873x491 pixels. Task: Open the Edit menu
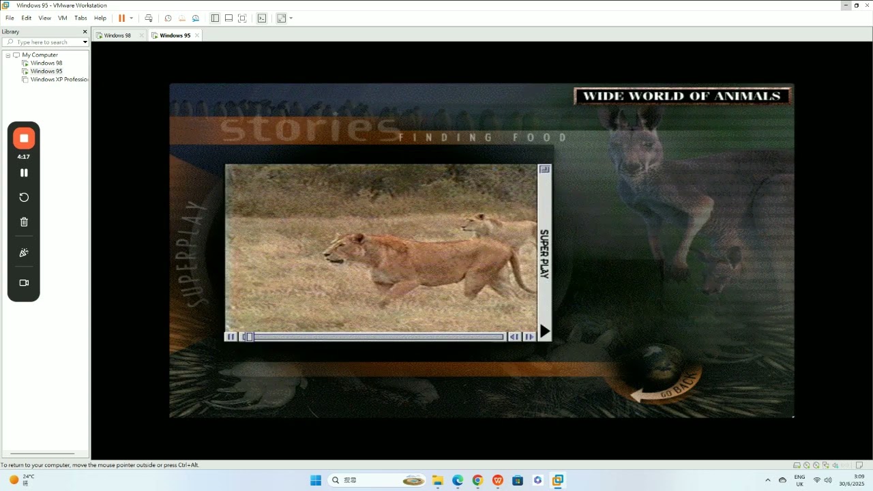tap(26, 18)
